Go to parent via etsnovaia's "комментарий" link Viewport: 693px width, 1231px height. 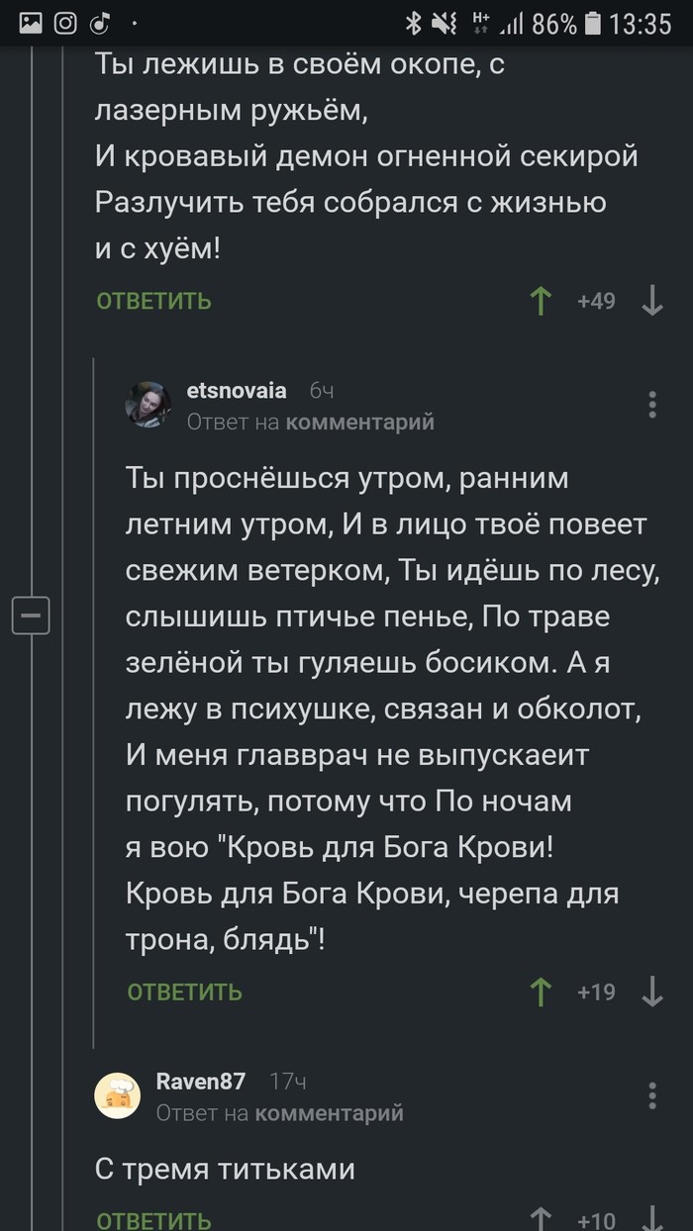360,423
